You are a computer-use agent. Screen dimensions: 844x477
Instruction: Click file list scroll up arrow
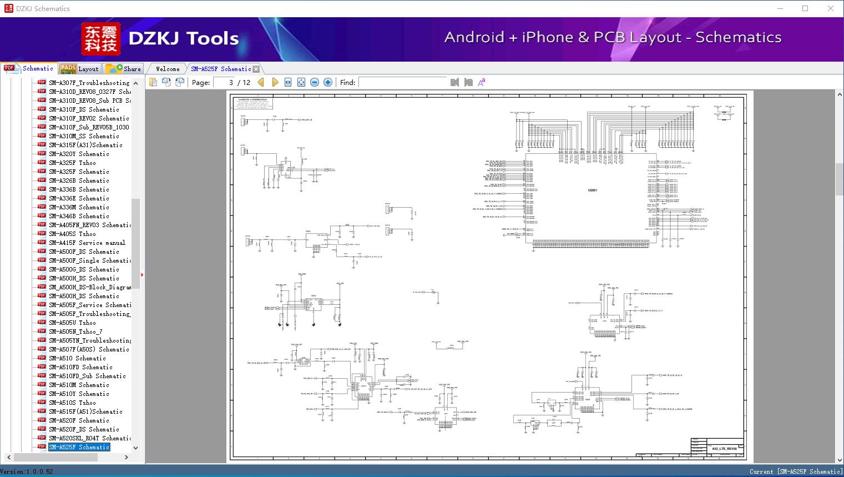[x=135, y=83]
